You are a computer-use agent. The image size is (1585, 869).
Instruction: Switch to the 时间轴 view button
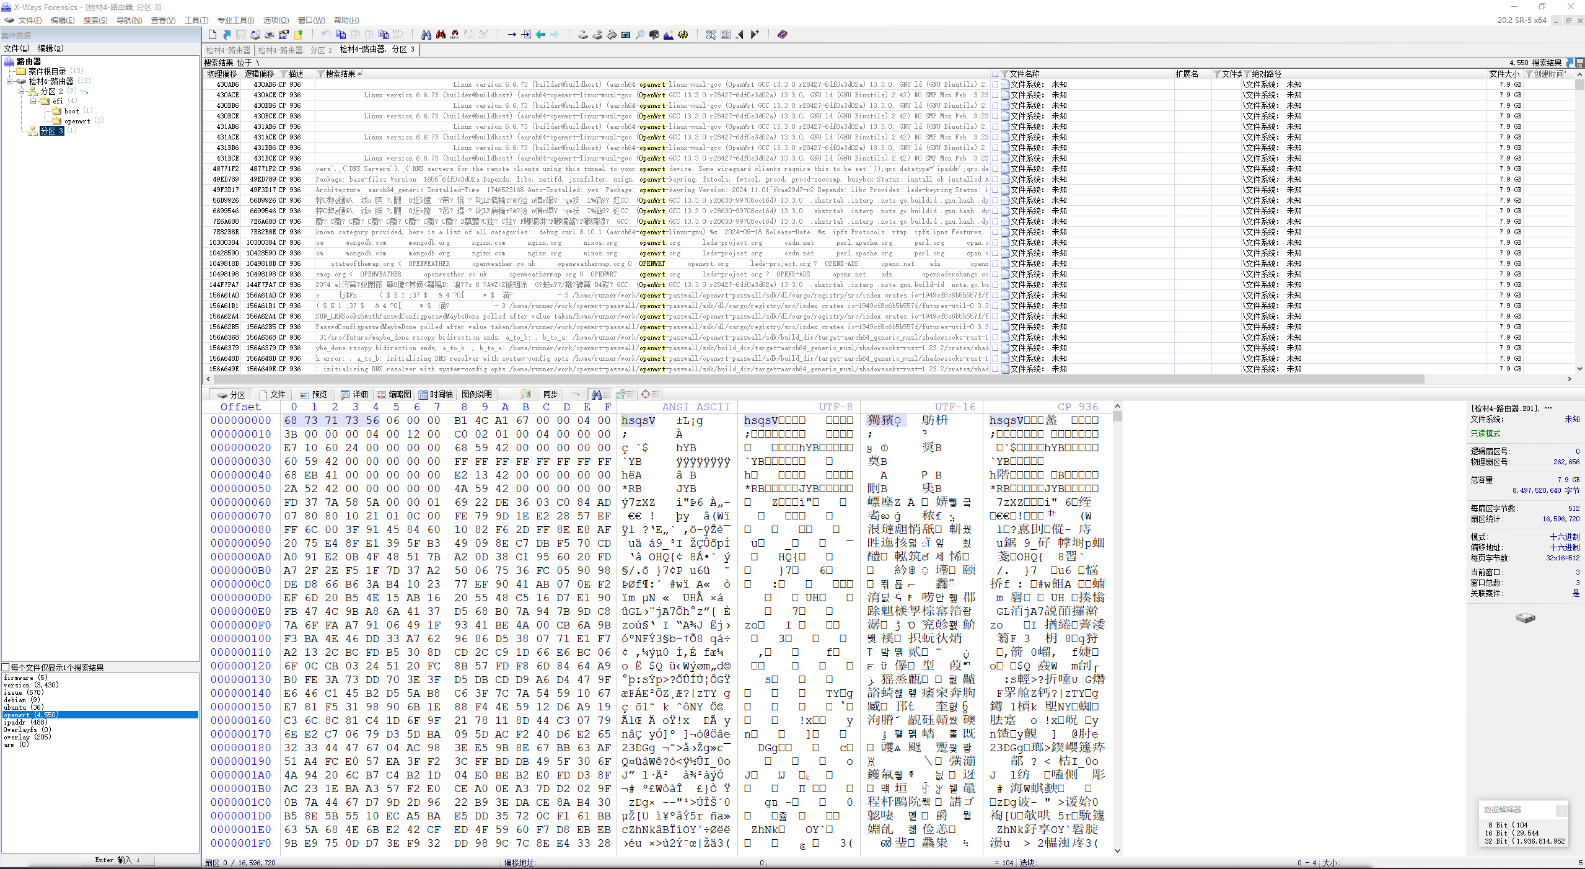(x=436, y=394)
